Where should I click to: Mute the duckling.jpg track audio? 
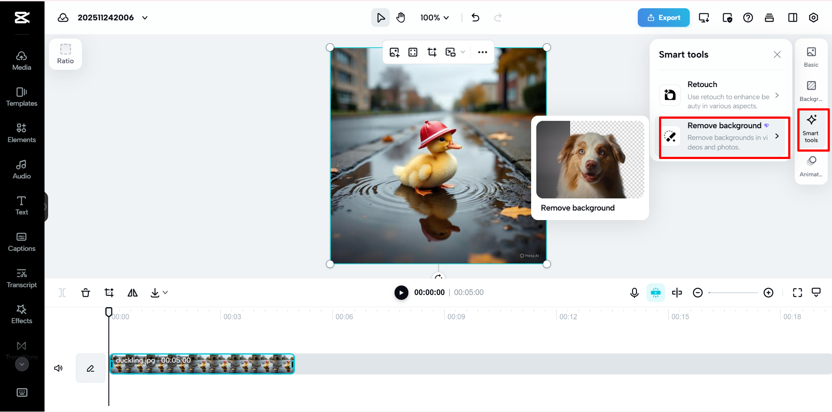point(59,368)
